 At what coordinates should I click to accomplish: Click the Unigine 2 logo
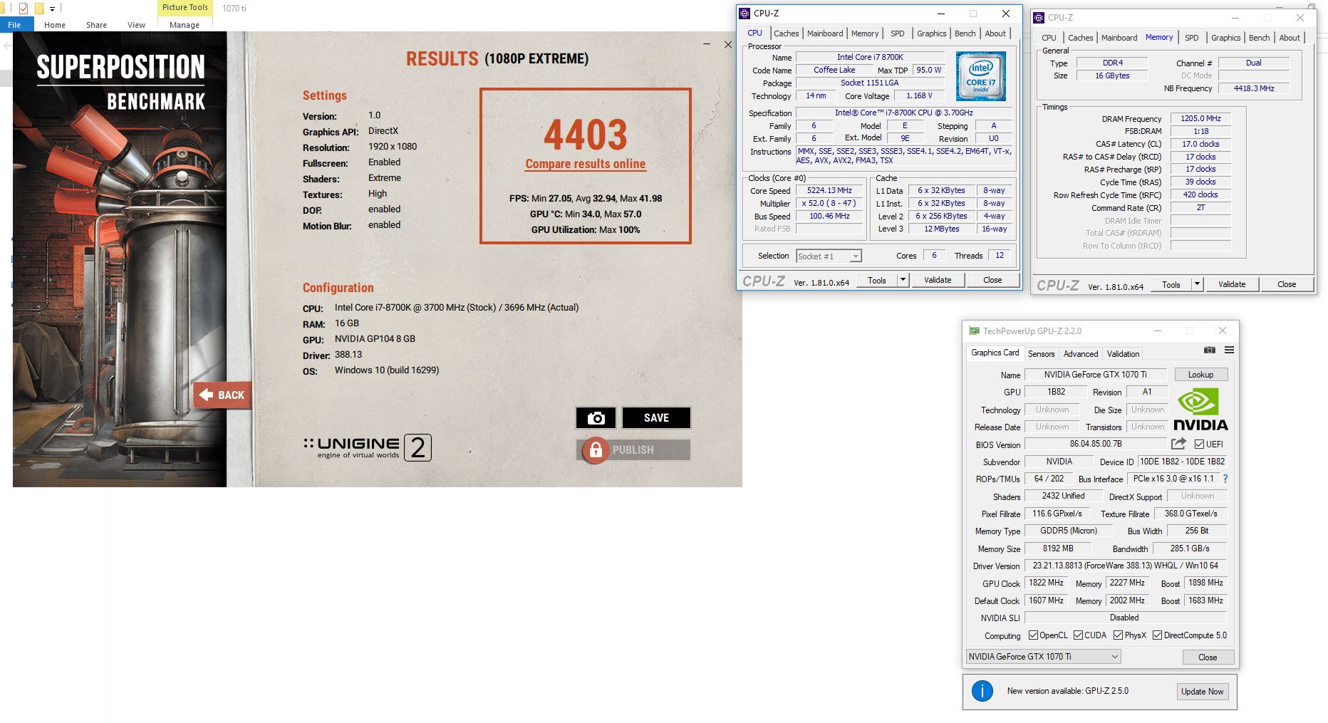point(368,447)
